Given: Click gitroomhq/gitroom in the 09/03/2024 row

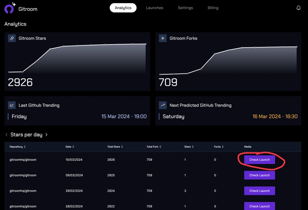Looking at the screenshot, I should 23,175.
